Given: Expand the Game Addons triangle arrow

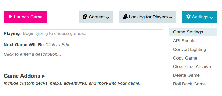Looking at the screenshot, I should pos(43,76).
